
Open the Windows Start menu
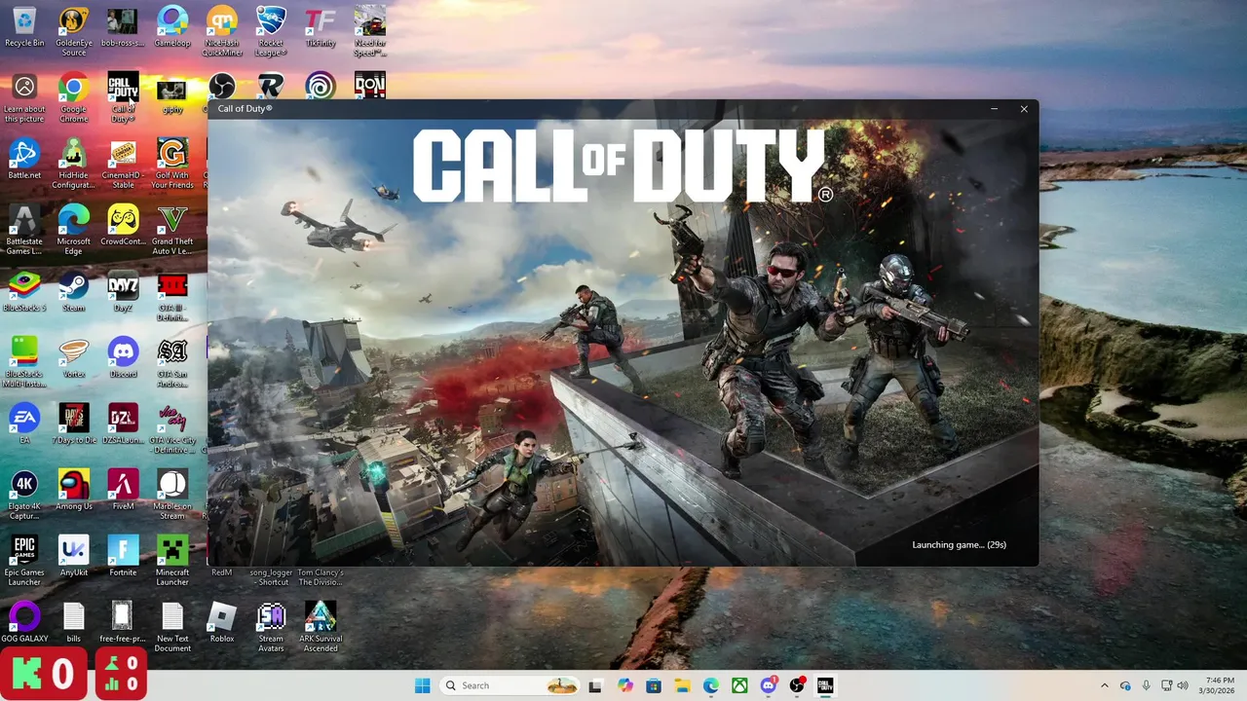click(x=422, y=685)
